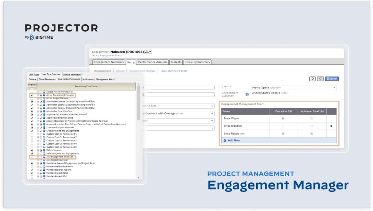Screen dimensions: 373x211
Task: Expand the Maintain Expense Reports tree node
Action: [38, 170]
